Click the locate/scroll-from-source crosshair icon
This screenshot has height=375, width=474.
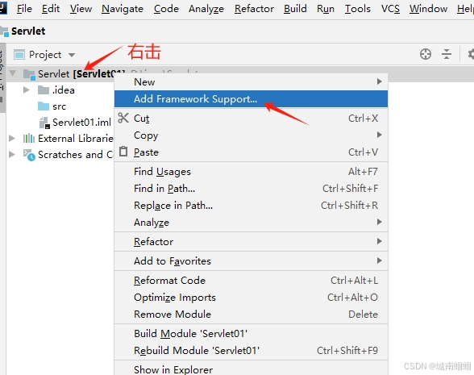pyautogui.click(x=426, y=55)
